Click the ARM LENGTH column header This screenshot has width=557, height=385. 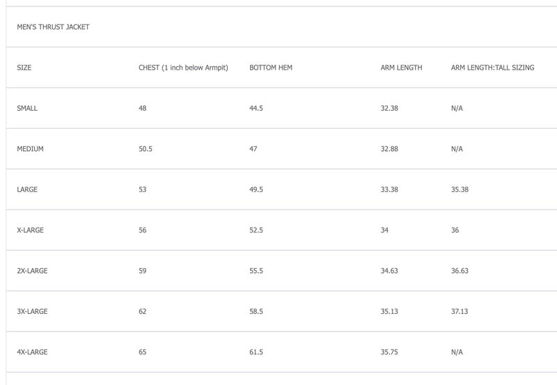click(401, 68)
